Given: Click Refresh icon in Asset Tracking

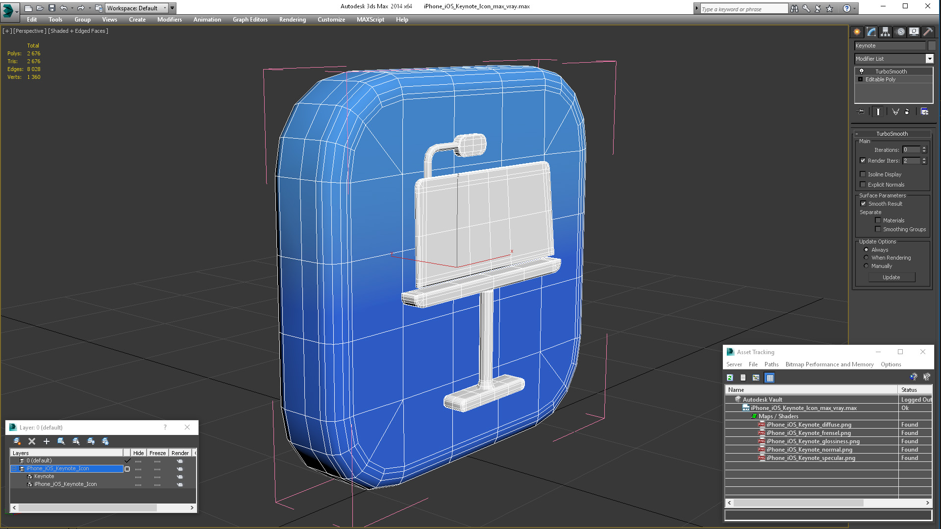Looking at the screenshot, I should 730,378.
